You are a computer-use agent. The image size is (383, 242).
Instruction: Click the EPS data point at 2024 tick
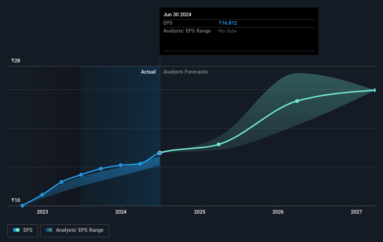[121, 165]
